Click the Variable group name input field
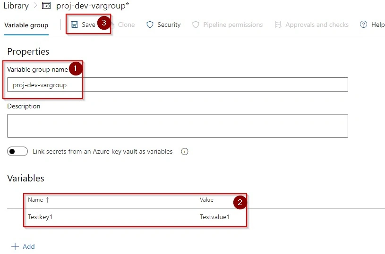The height and width of the screenshot is (254, 385). click(178, 85)
